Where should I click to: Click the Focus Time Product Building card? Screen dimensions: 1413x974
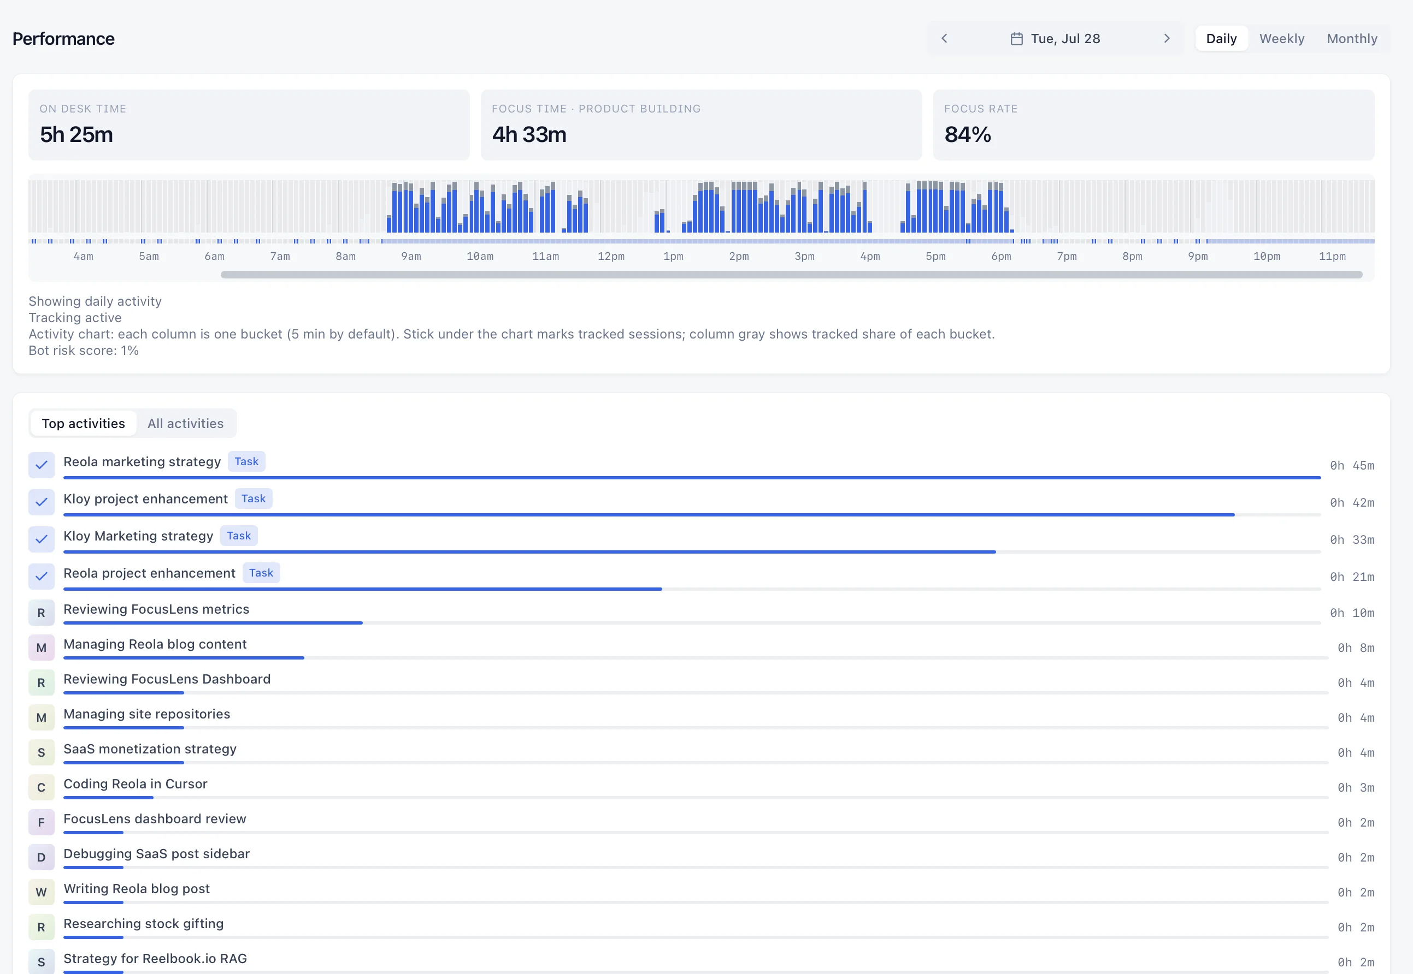tap(701, 125)
